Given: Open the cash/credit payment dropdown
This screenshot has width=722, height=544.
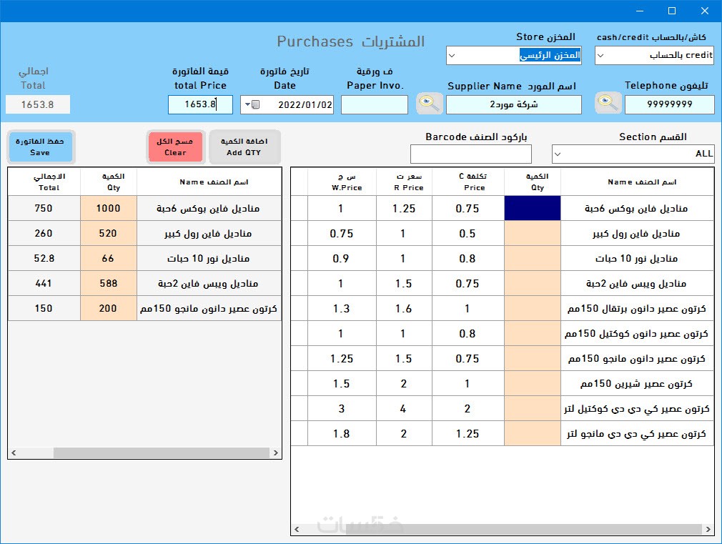Looking at the screenshot, I should click(x=600, y=56).
